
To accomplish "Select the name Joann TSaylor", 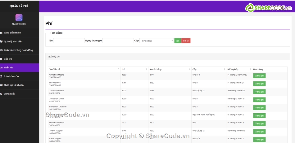I will [56, 131].
